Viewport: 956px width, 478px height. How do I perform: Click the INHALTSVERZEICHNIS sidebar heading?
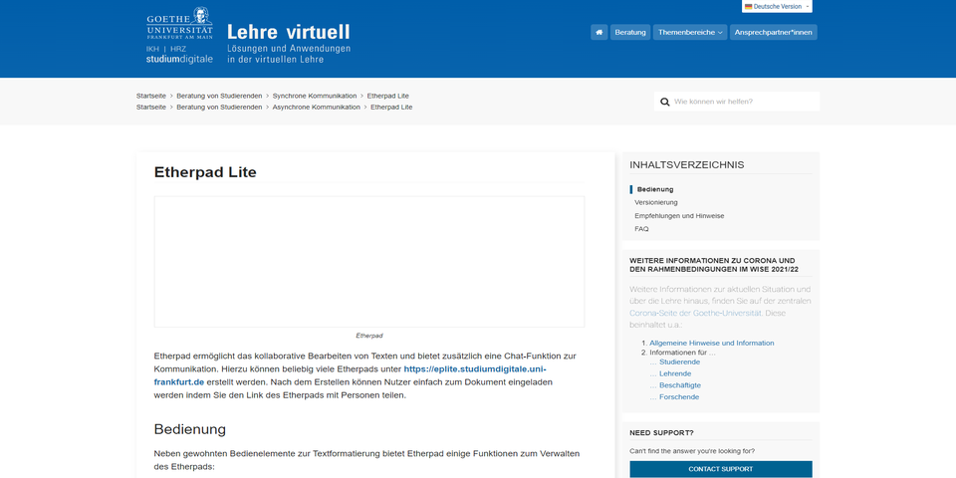pos(686,165)
